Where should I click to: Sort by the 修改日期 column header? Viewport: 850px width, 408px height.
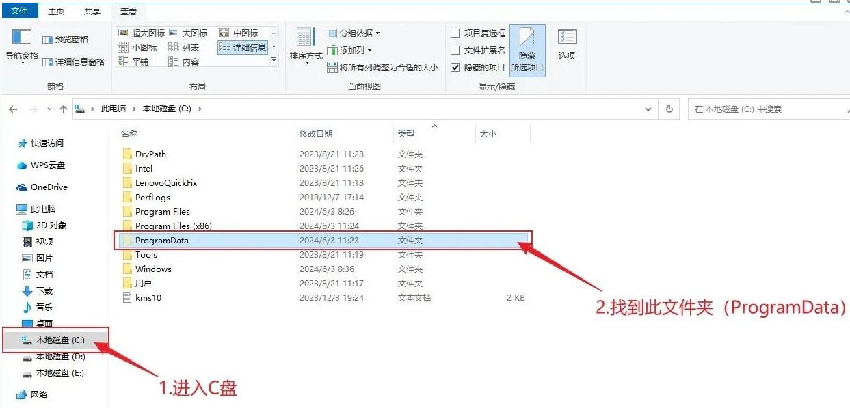[x=316, y=134]
